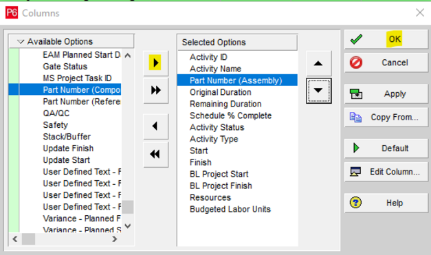The image size is (431, 255).
Task: Select MS Project Task ID option
Action: (x=77, y=78)
